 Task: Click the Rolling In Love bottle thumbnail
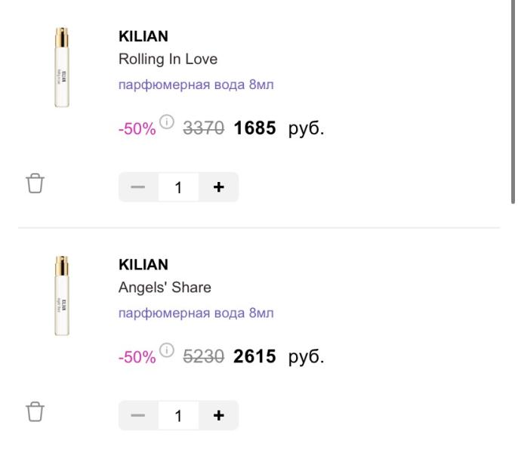(x=61, y=68)
